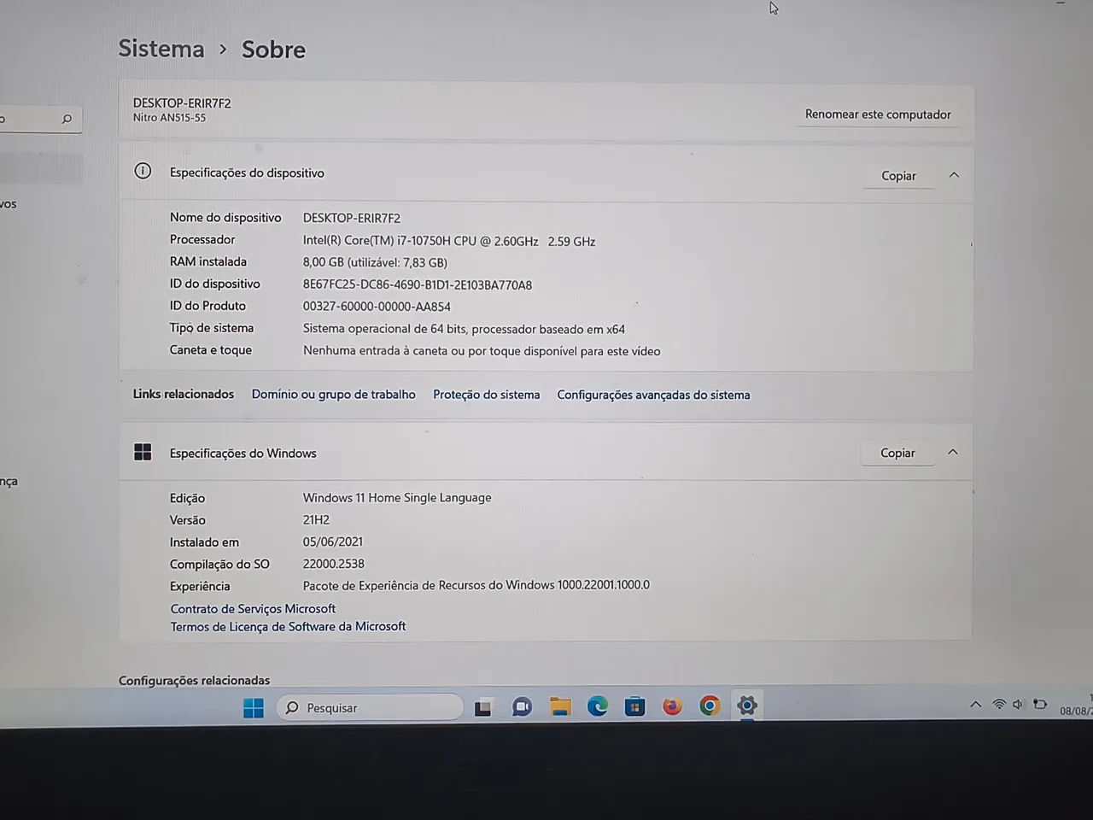Image resolution: width=1093 pixels, height=820 pixels.
Task: Open Termos de Licença de Software link
Action: [288, 626]
